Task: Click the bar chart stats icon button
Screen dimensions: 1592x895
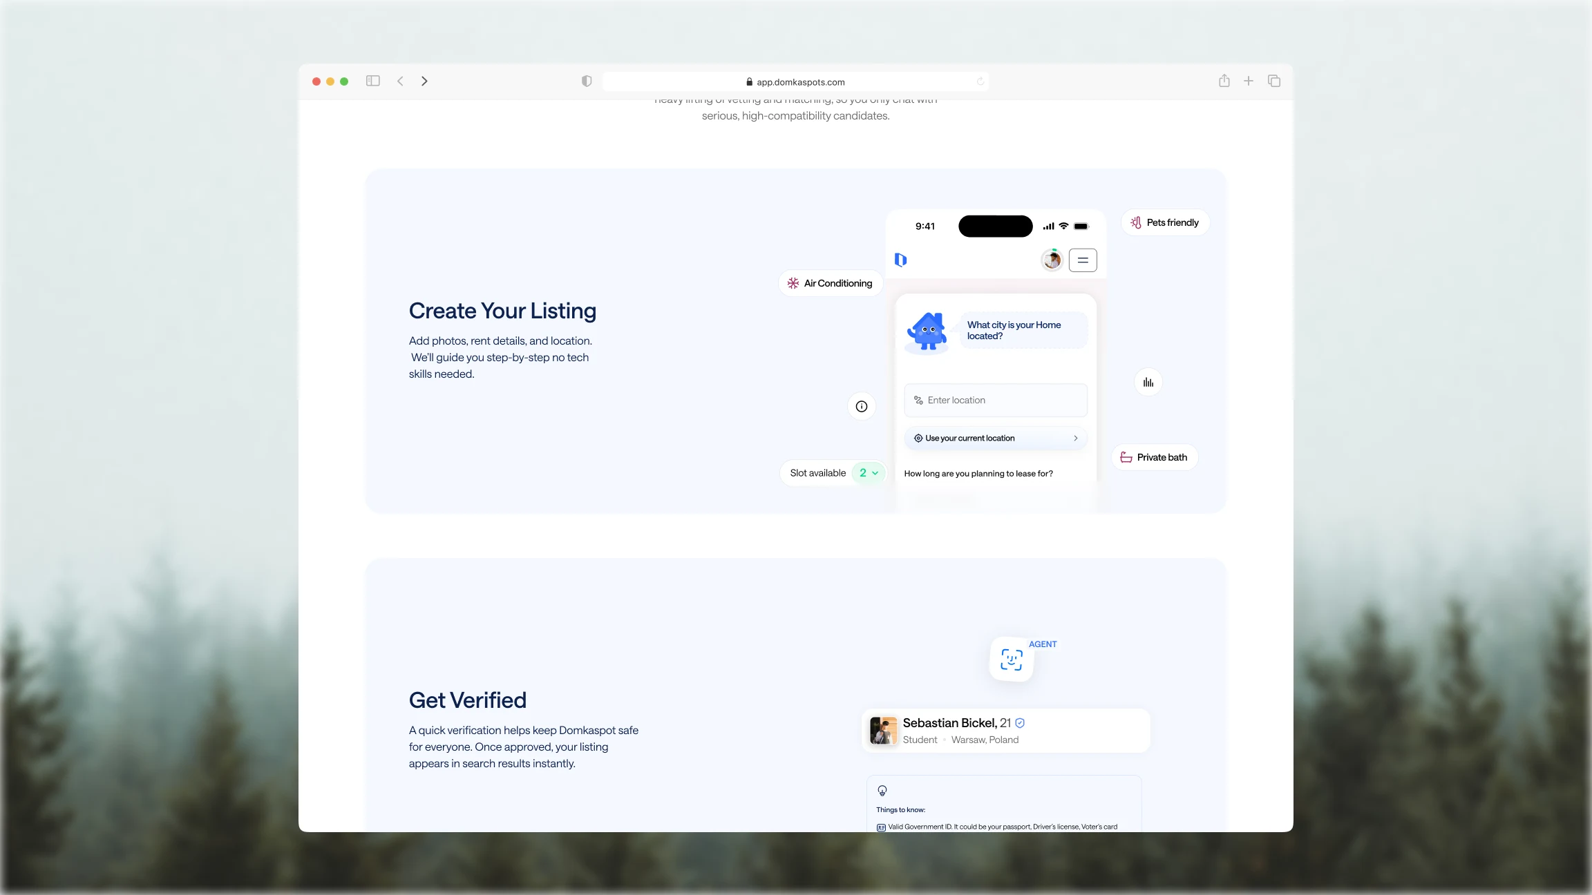Action: (1148, 382)
